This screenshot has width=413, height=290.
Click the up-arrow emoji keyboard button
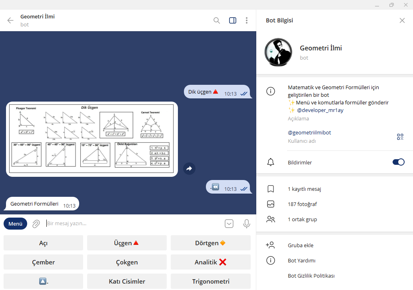pyautogui.click(x=43, y=281)
